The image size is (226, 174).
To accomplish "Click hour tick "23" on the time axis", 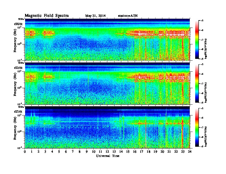I will 183,152.
